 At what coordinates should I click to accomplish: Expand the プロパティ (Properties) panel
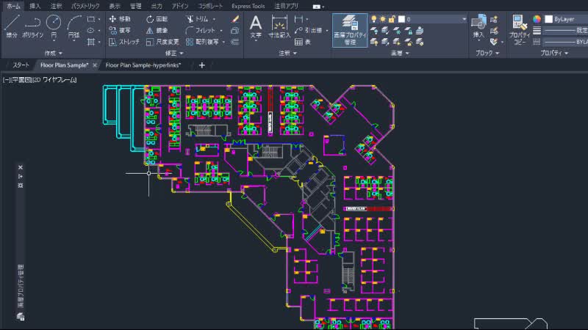click(x=554, y=54)
